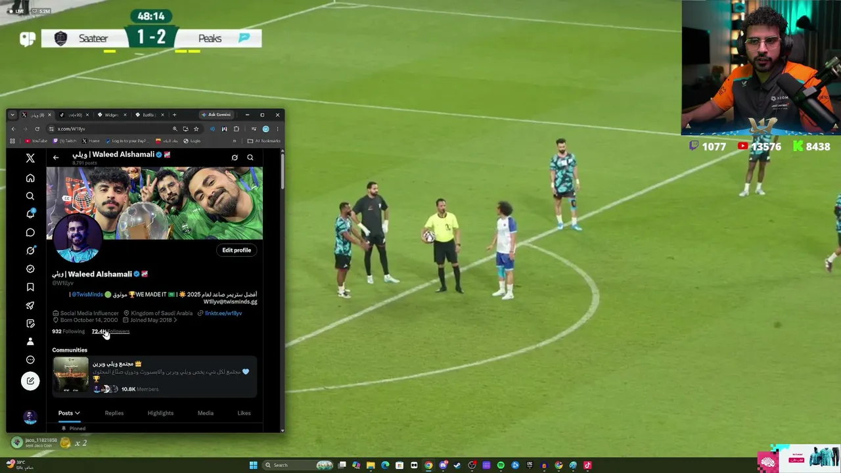Open All Bookmarks folder
The width and height of the screenshot is (841, 473).
(264, 141)
